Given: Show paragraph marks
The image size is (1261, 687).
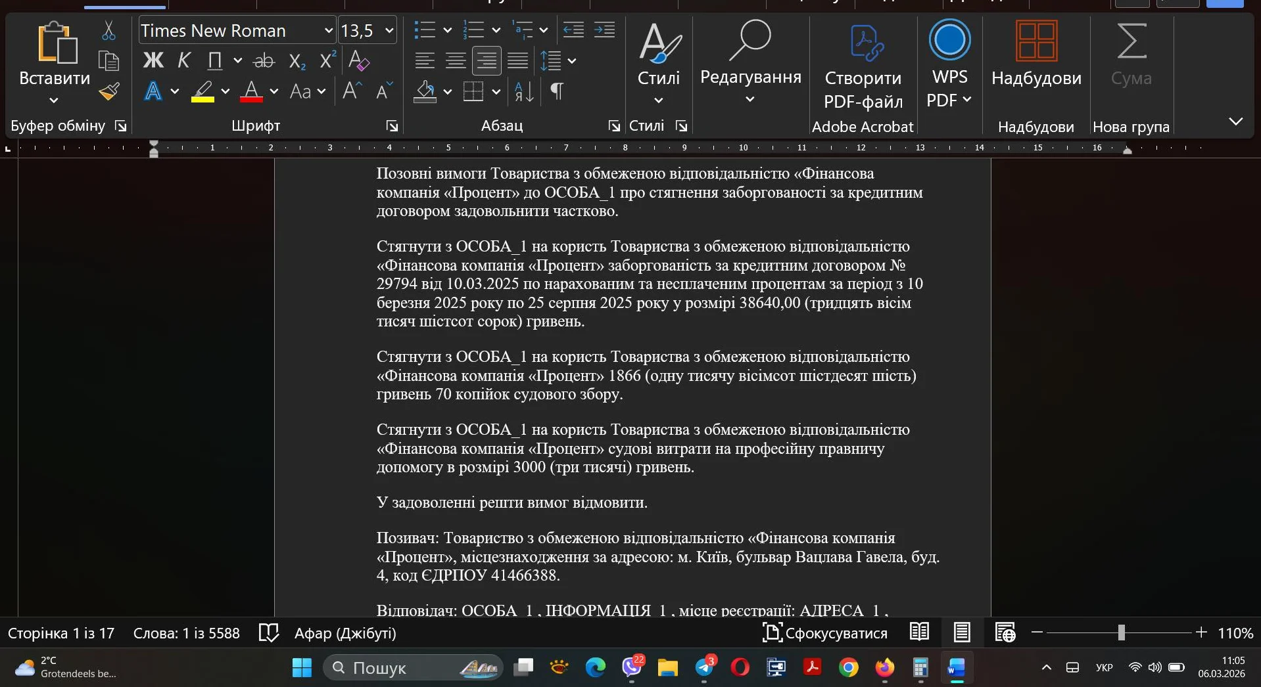Looking at the screenshot, I should click(557, 91).
